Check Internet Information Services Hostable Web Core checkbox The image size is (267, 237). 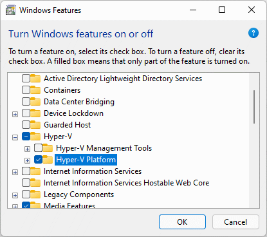click(x=26, y=183)
